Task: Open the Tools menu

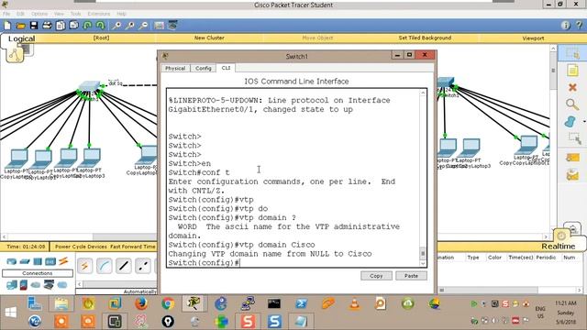Action: 75,14
